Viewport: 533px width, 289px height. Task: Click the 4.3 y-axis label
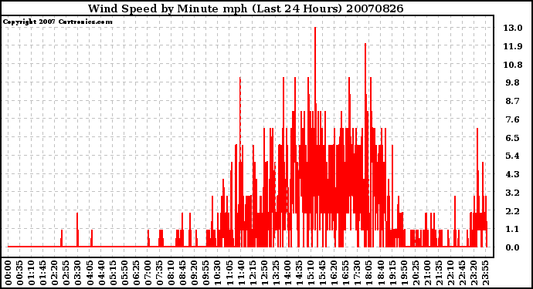tap(513, 174)
